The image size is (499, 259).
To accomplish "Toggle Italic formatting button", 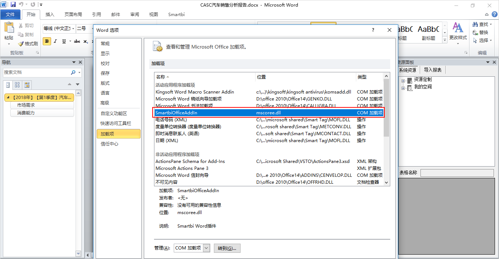I will pos(55,41).
